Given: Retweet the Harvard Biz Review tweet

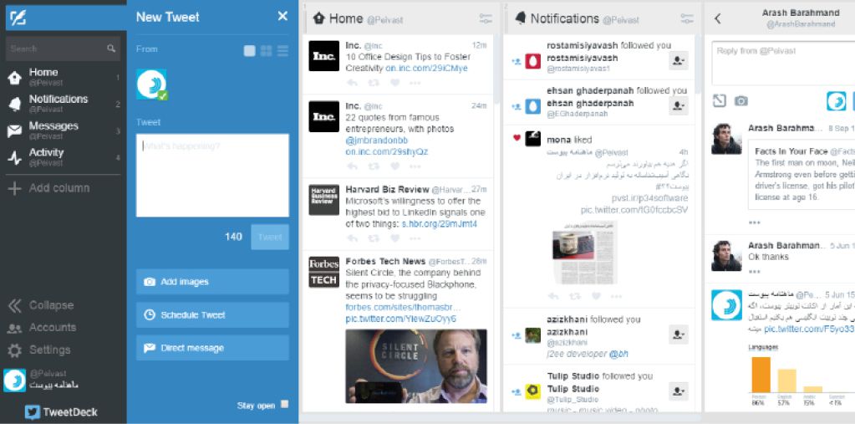Looking at the screenshot, I should click(x=374, y=238).
